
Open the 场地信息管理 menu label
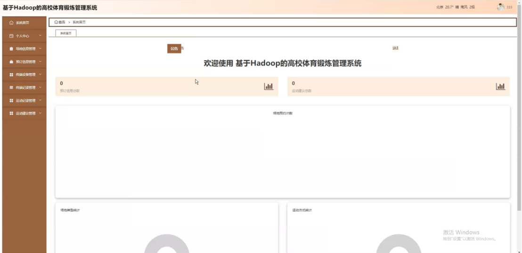(25, 49)
